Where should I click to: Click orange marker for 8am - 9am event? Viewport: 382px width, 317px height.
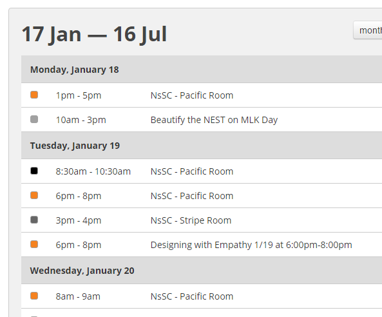(34, 296)
